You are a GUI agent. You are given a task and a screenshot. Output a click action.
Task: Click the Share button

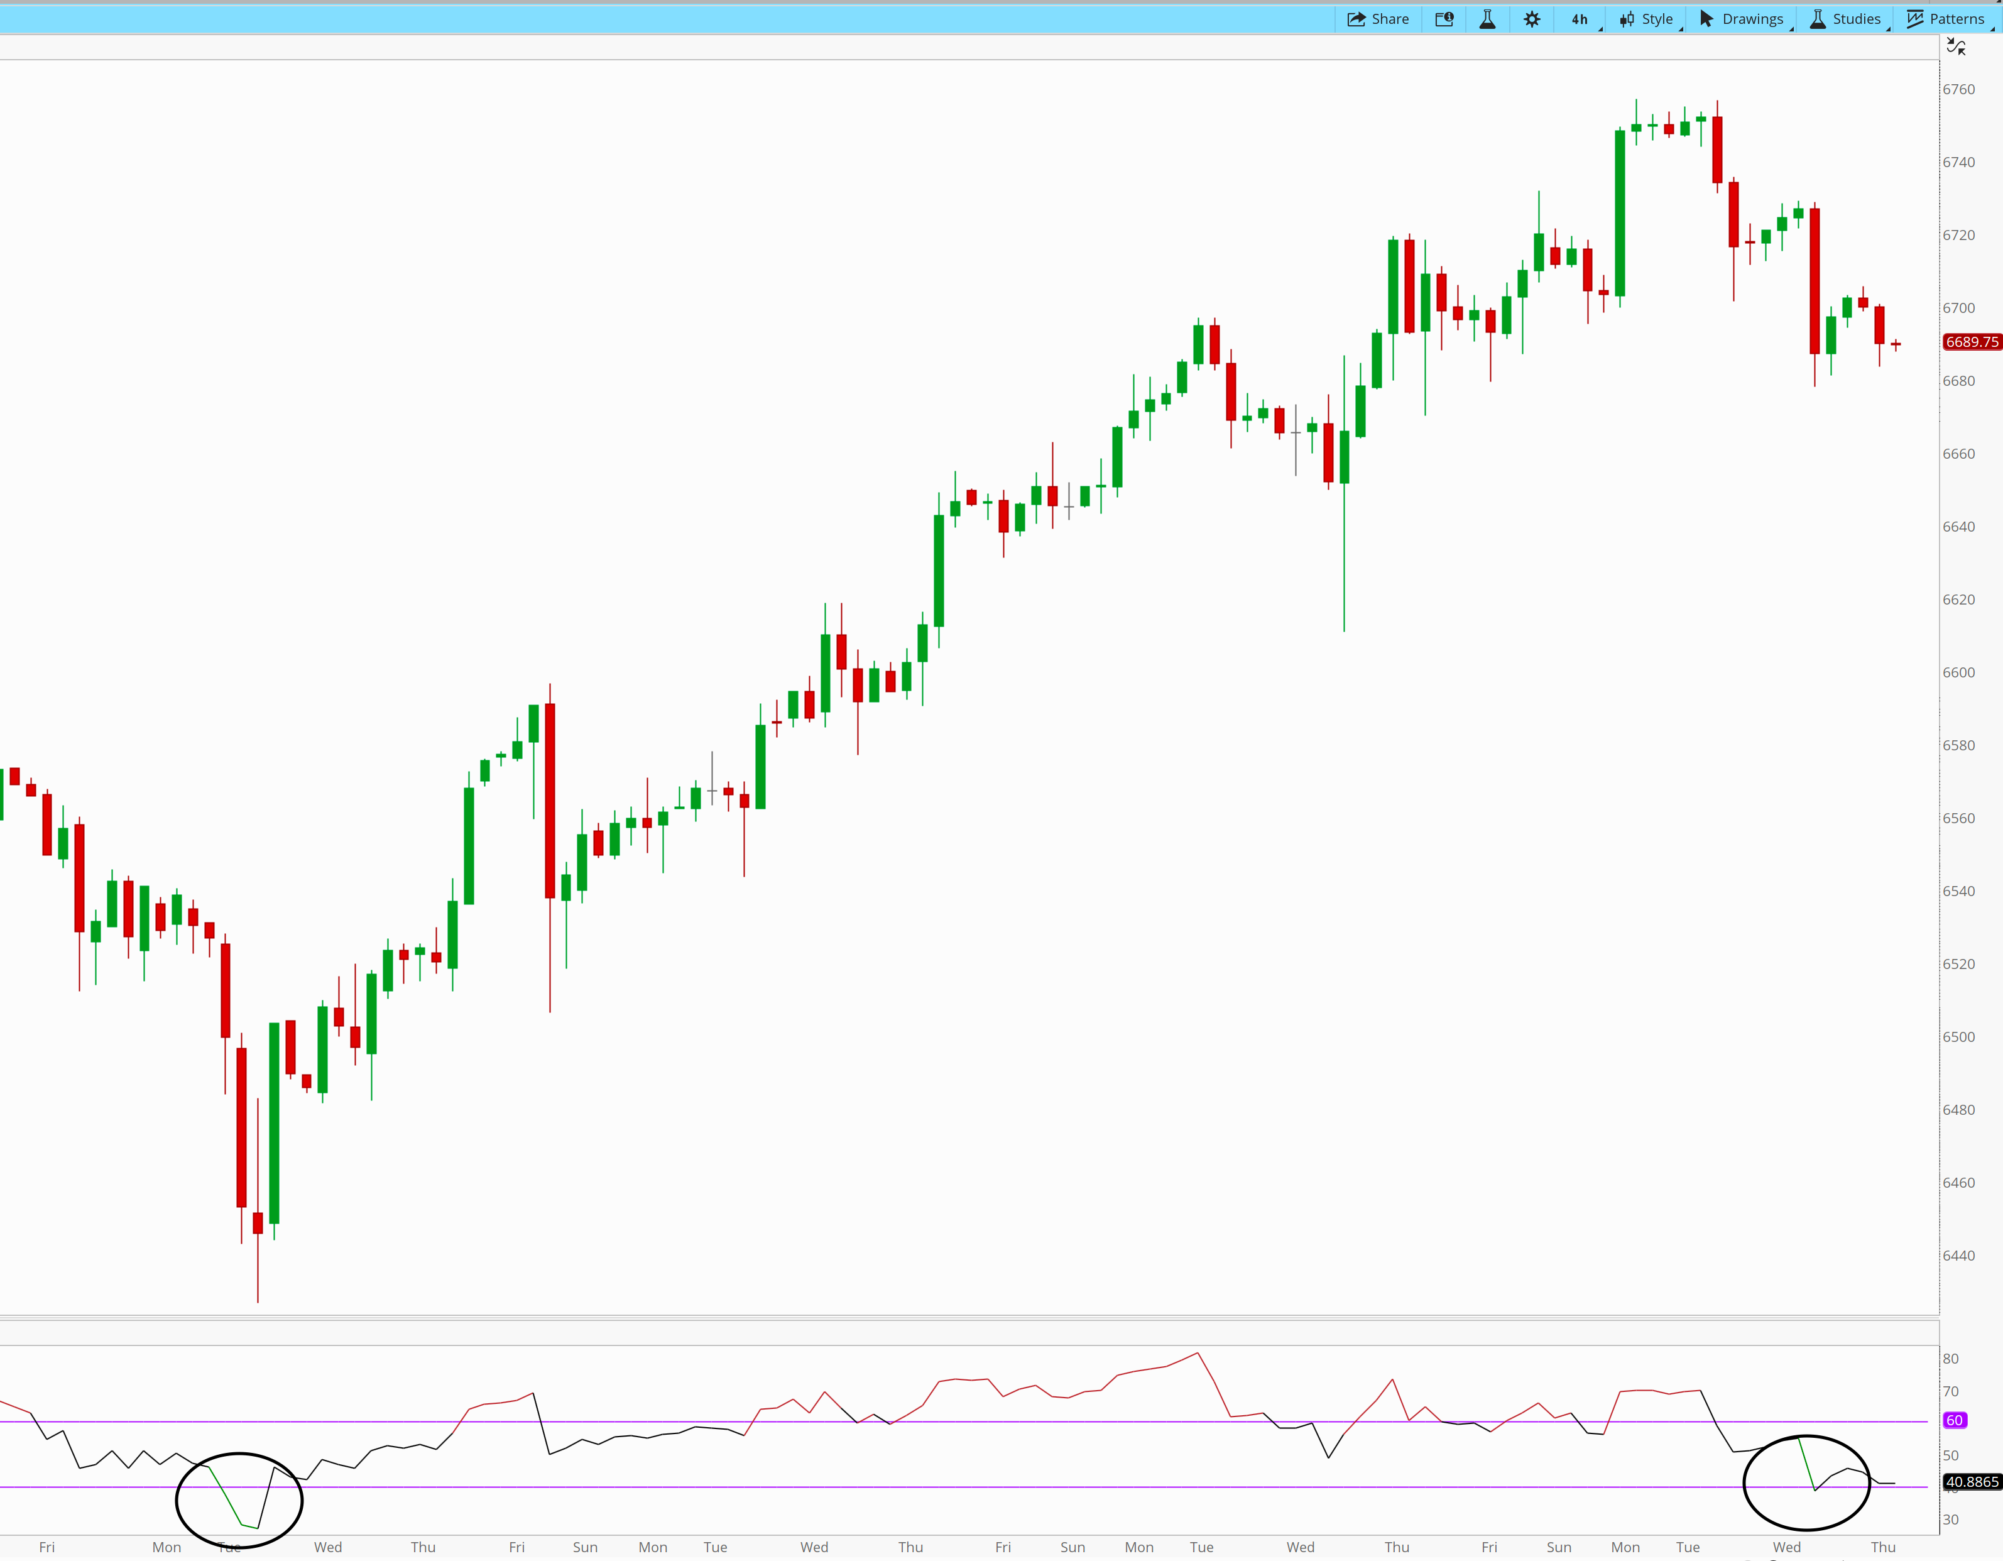click(x=1377, y=18)
